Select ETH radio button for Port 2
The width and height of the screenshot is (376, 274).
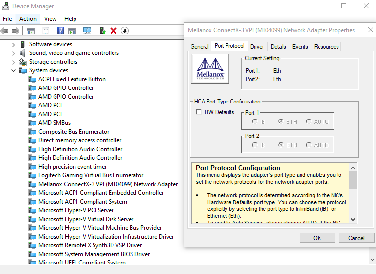(281, 145)
